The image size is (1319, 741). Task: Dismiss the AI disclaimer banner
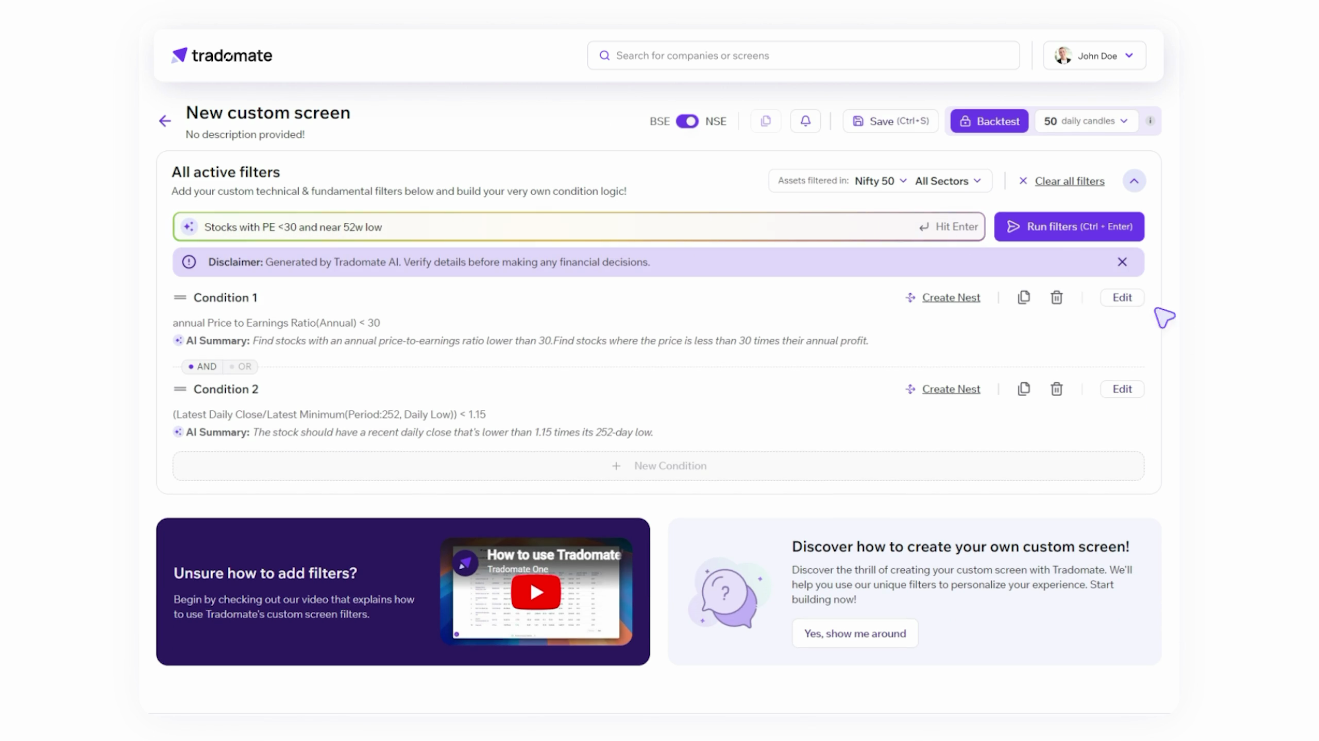coord(1122,262)
